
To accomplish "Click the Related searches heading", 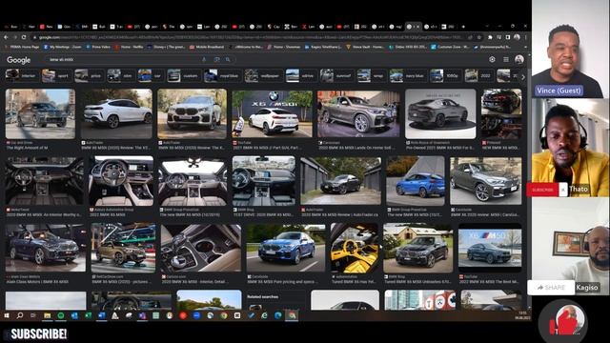I will pyautogui.click(x=263, y=296).
